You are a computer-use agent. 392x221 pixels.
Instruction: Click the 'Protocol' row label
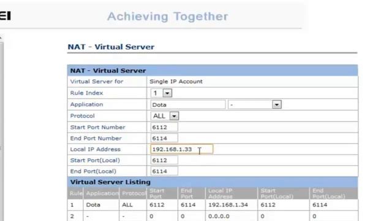82,116
